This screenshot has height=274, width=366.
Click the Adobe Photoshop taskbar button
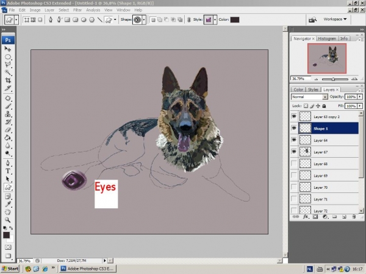click(x=87, y=269)
